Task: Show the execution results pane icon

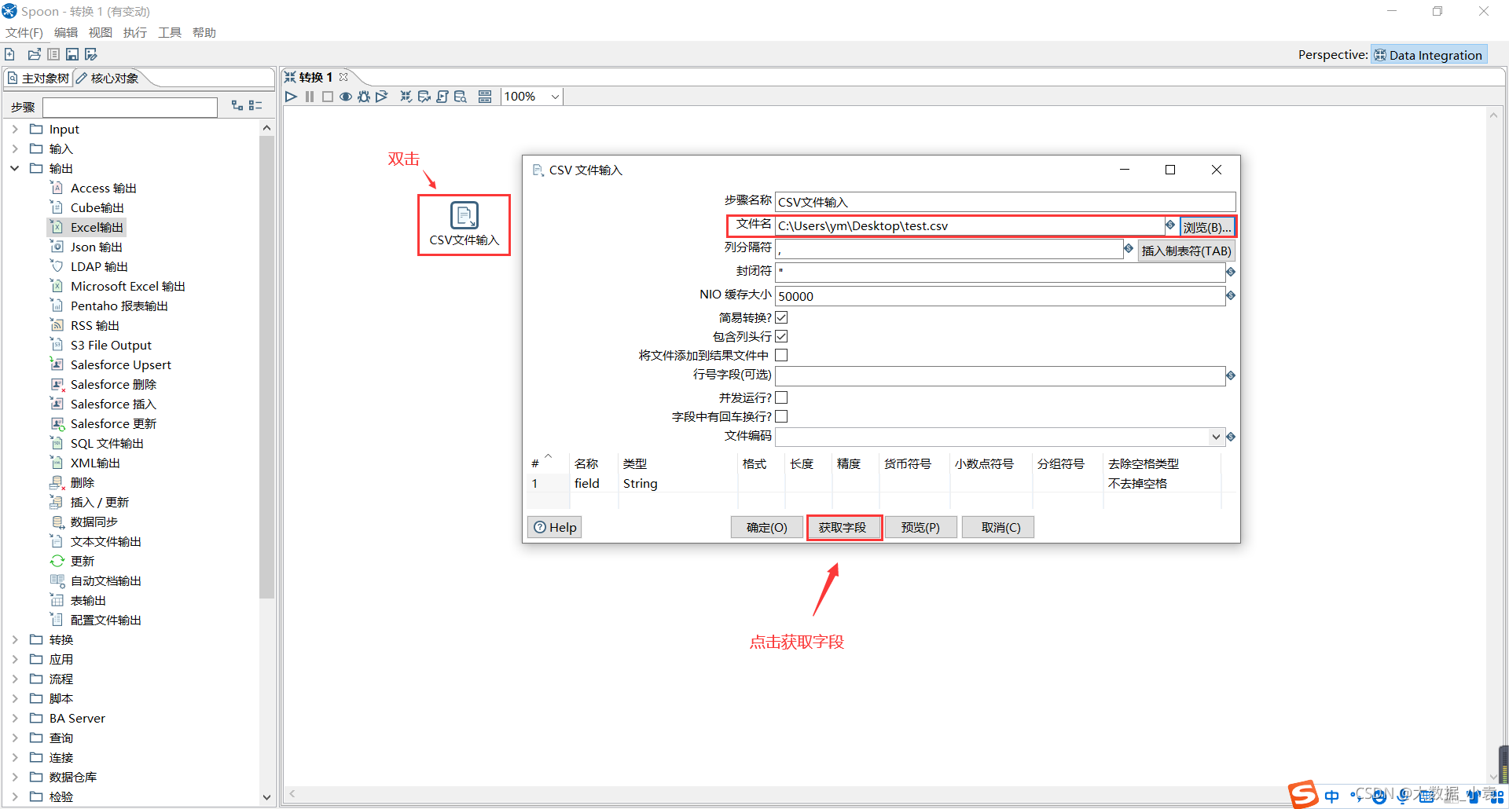Action: [485, 97]
